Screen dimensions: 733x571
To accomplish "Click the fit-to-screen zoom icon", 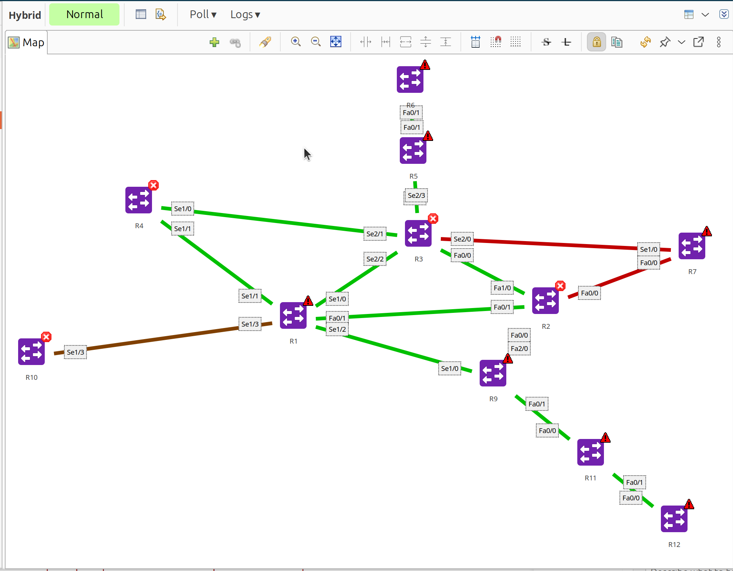I will [x=335, y=42].
